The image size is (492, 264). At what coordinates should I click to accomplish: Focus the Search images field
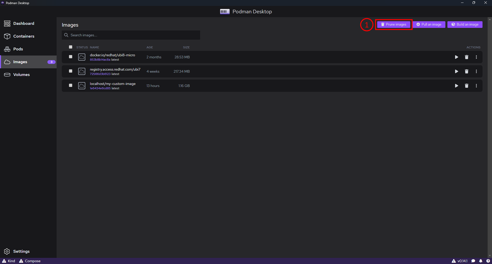click(131, 35)
